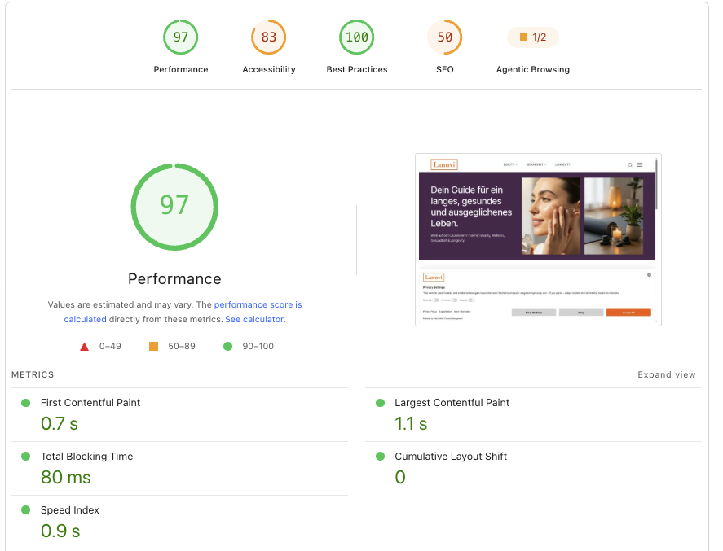Screen dimensions: 723x551
Task: Click the Cumulative Layout Shift metric label
Action: (451, 456)
